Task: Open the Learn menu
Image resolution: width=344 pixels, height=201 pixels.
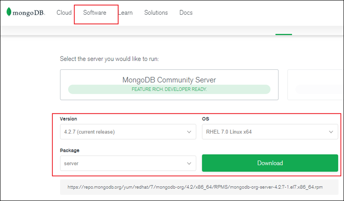Action: click(125, 13)
